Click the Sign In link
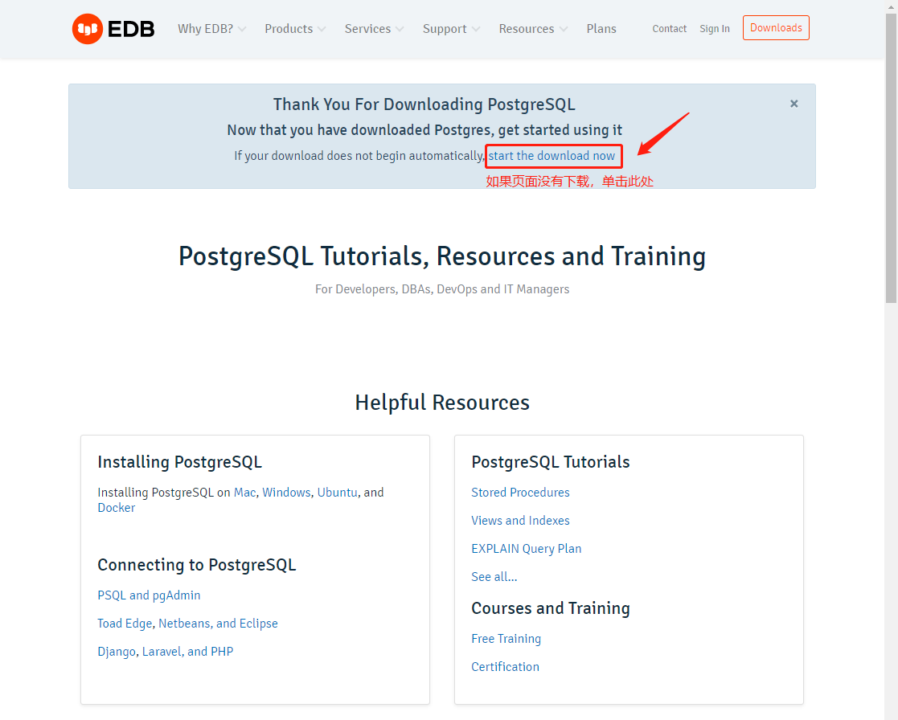 [714, 28]
